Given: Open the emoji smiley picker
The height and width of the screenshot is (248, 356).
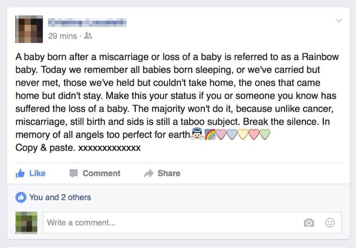Looking at the screenshot, I should tap(330, 223).
